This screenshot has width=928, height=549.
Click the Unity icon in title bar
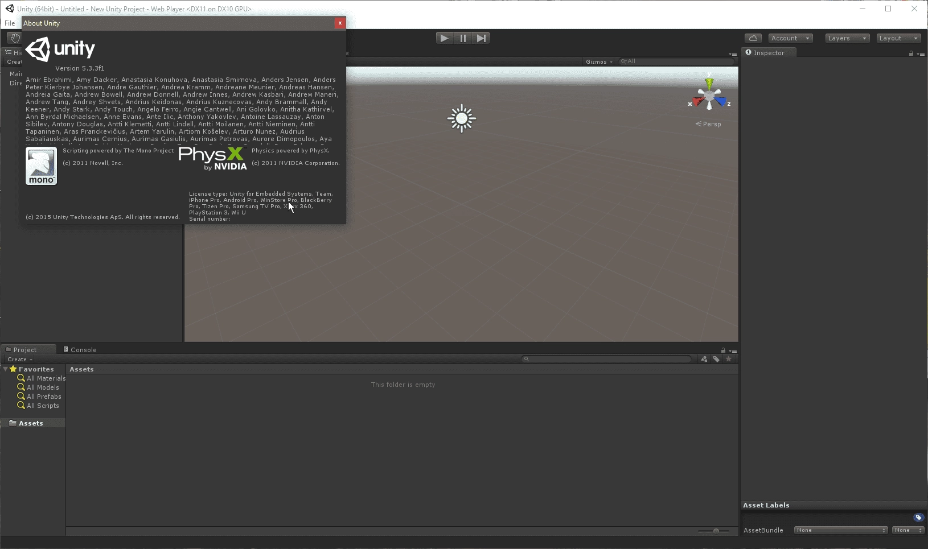coord(9,9)
